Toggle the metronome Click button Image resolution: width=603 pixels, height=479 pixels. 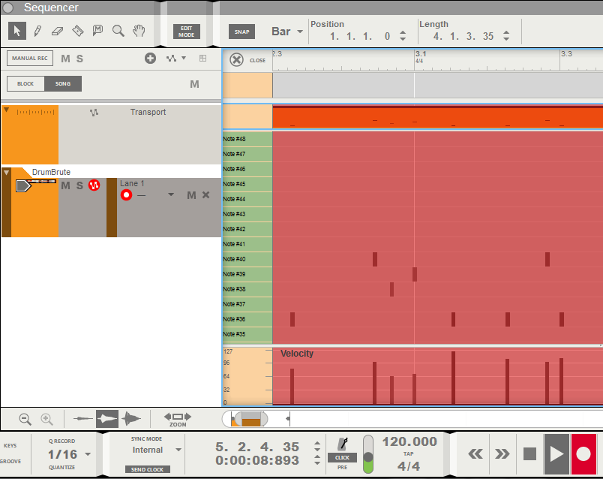click(x=342, y=457)
